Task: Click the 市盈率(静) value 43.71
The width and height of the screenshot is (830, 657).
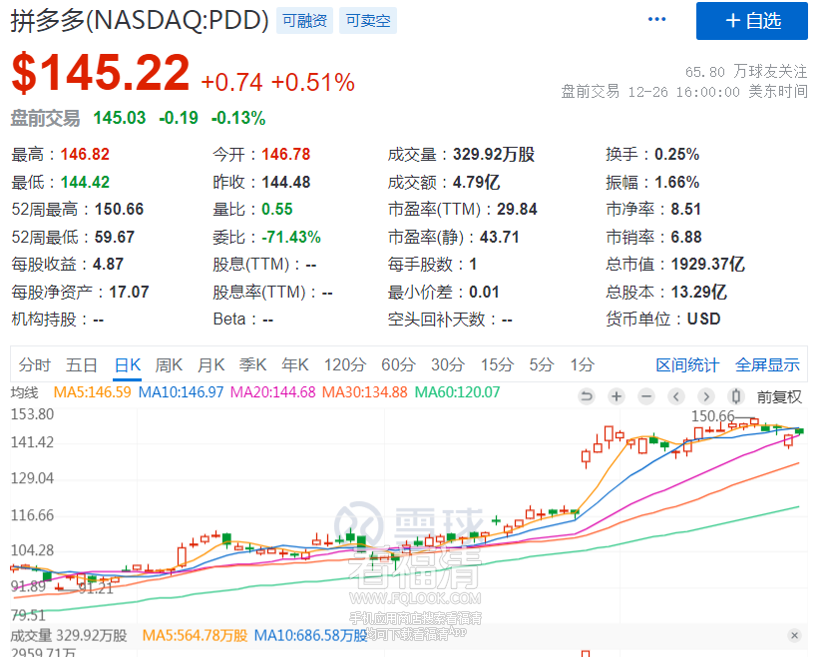Action: tap(500, 238)
